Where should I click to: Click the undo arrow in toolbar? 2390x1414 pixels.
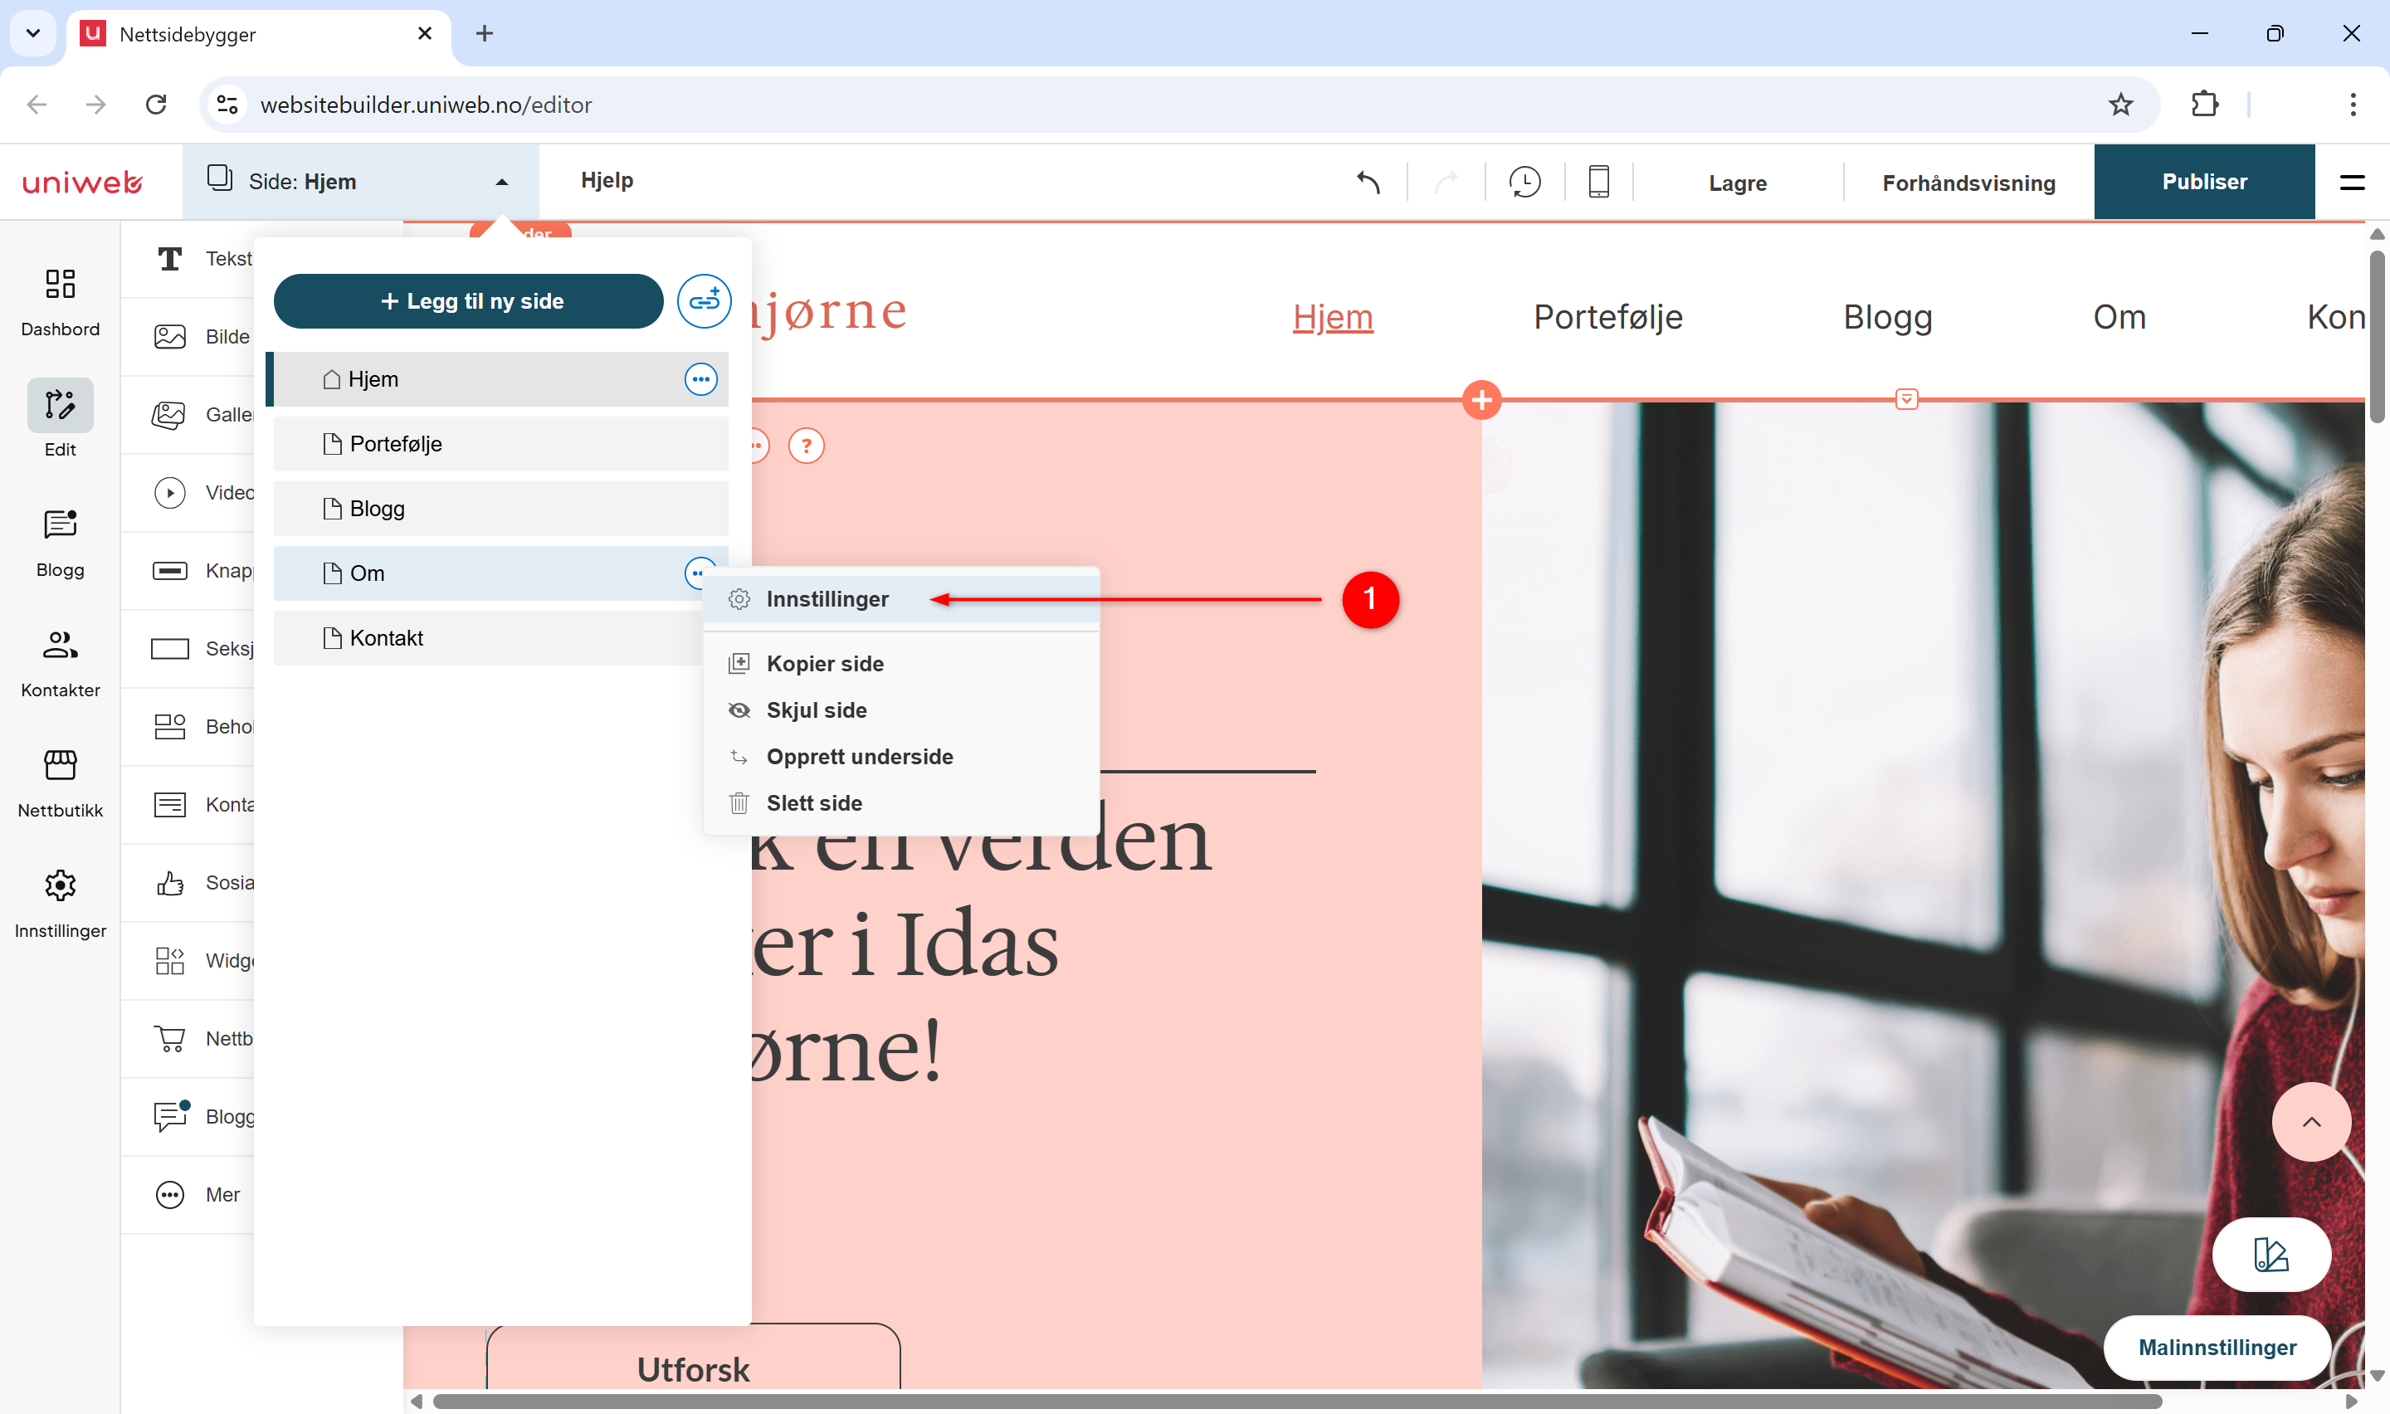coord(1368,182)
